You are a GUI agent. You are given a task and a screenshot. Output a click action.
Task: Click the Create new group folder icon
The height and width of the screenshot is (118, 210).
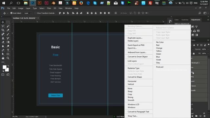pos(196,116)
